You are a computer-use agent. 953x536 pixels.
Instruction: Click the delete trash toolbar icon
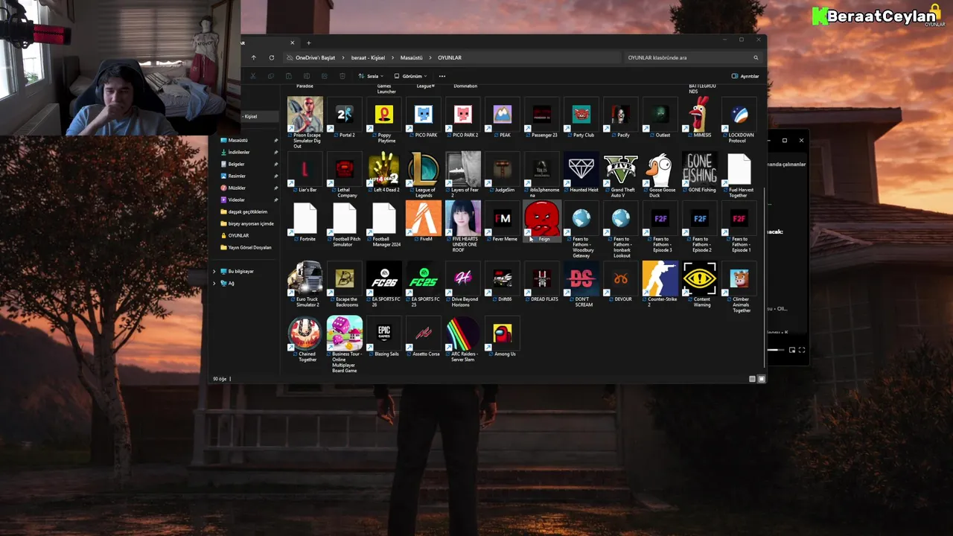click(x=342, y=76)
